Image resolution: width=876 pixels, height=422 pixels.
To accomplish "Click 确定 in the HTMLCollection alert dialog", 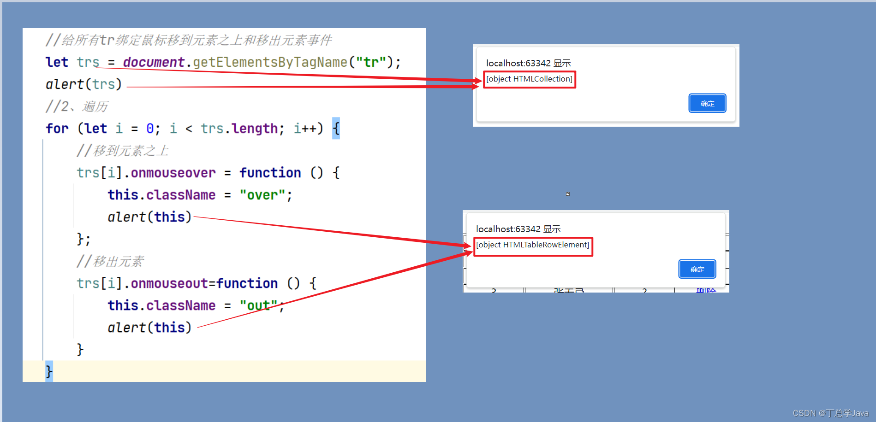I will 707,103.
